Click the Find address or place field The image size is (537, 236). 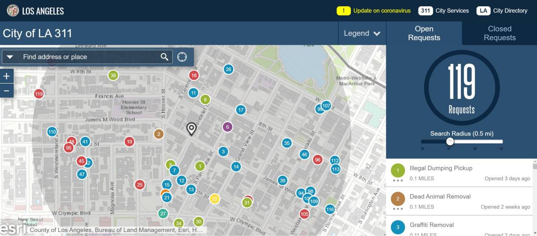point(89,57)
